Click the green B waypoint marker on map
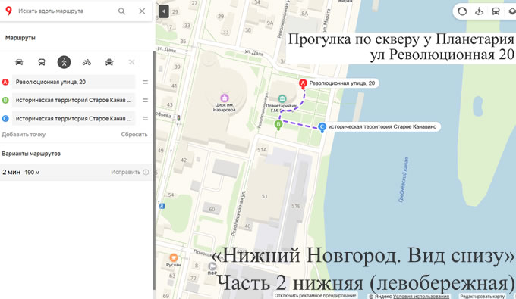Screen dimensions: 516x299 point(278,125)
